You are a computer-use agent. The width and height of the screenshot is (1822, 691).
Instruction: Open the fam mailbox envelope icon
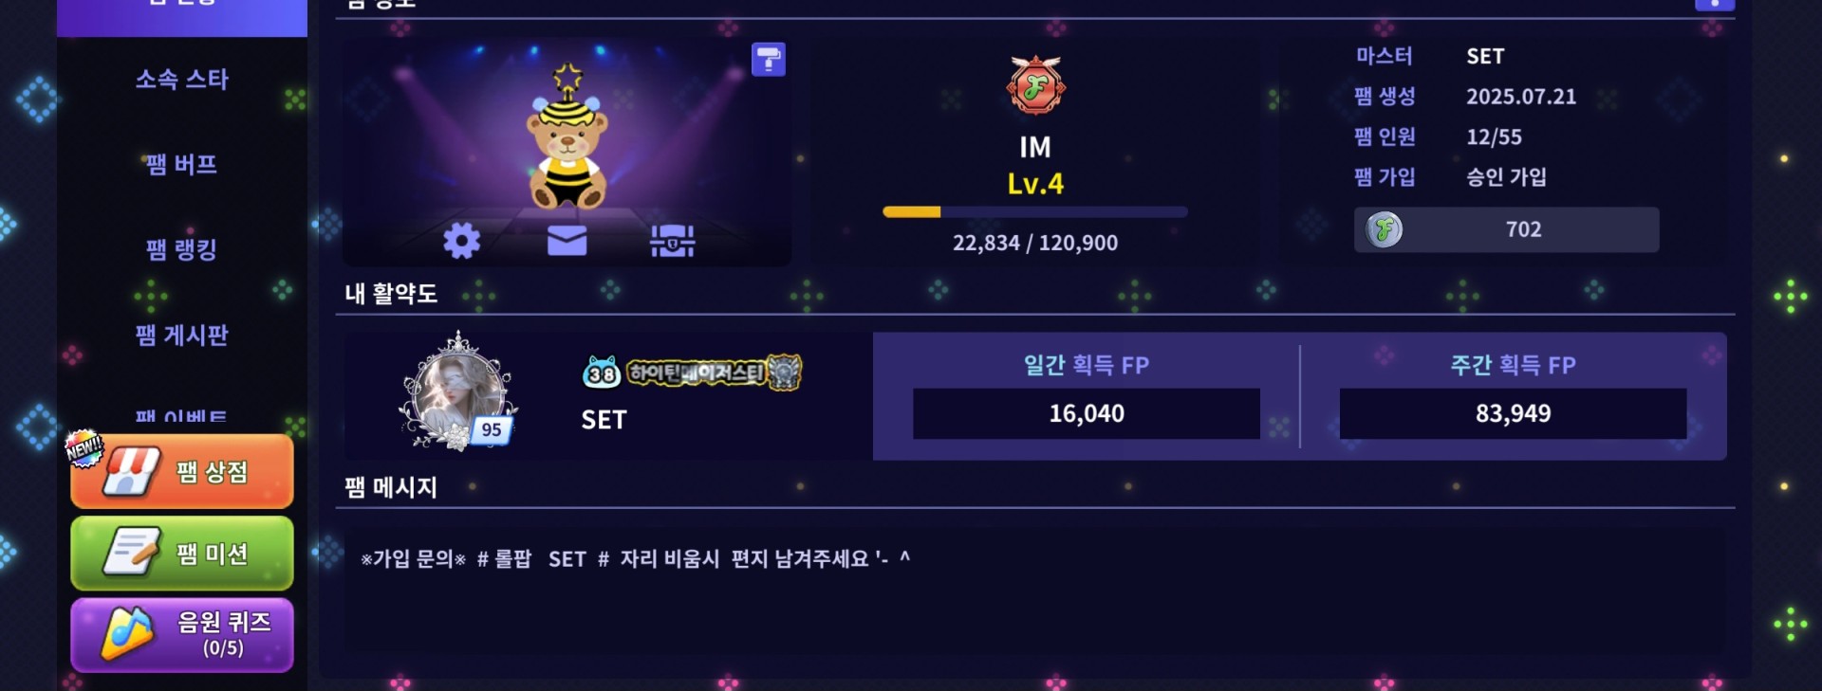click(x=567, y=241)
